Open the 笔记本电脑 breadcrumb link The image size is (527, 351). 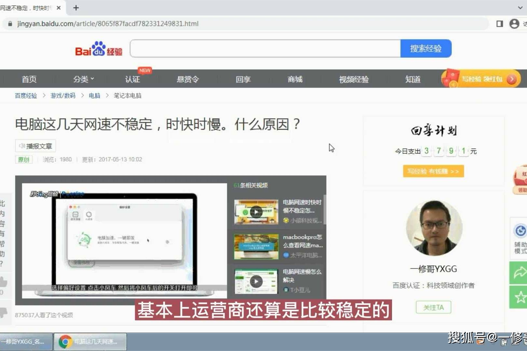[x=127, y=95]
